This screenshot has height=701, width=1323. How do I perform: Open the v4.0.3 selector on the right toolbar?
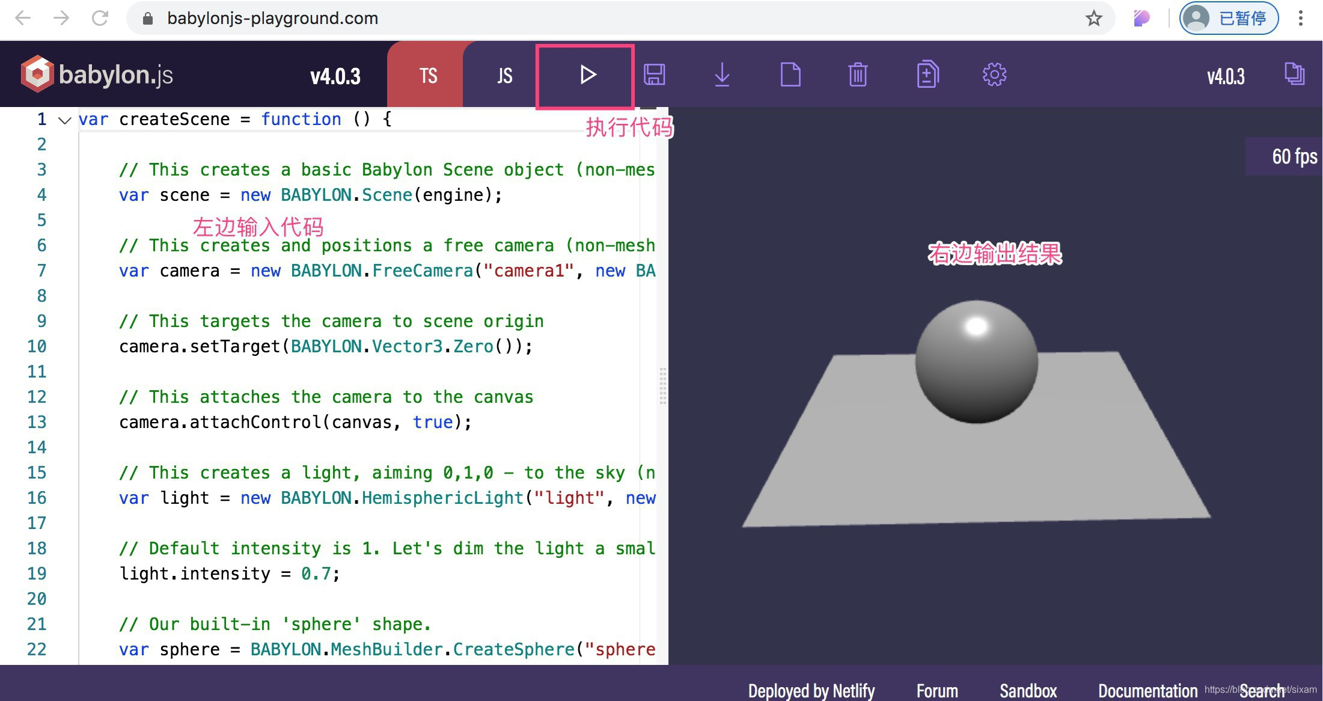(1226, 76)
